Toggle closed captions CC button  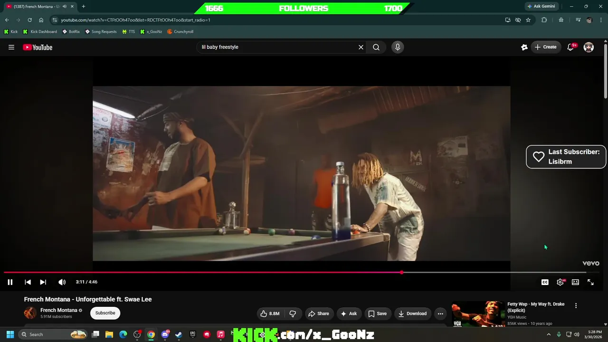pyautogui.click(x=545, y=282)
